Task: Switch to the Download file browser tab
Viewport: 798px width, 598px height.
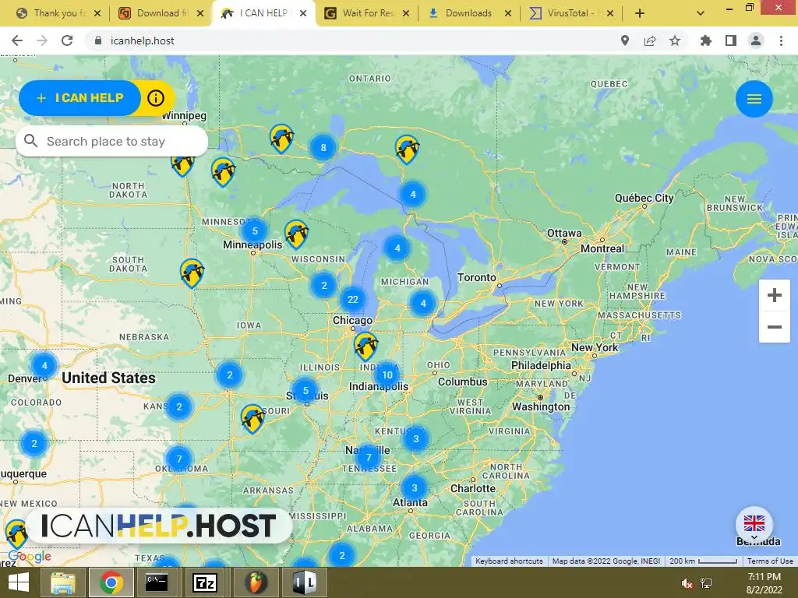Action: point(161,13)
